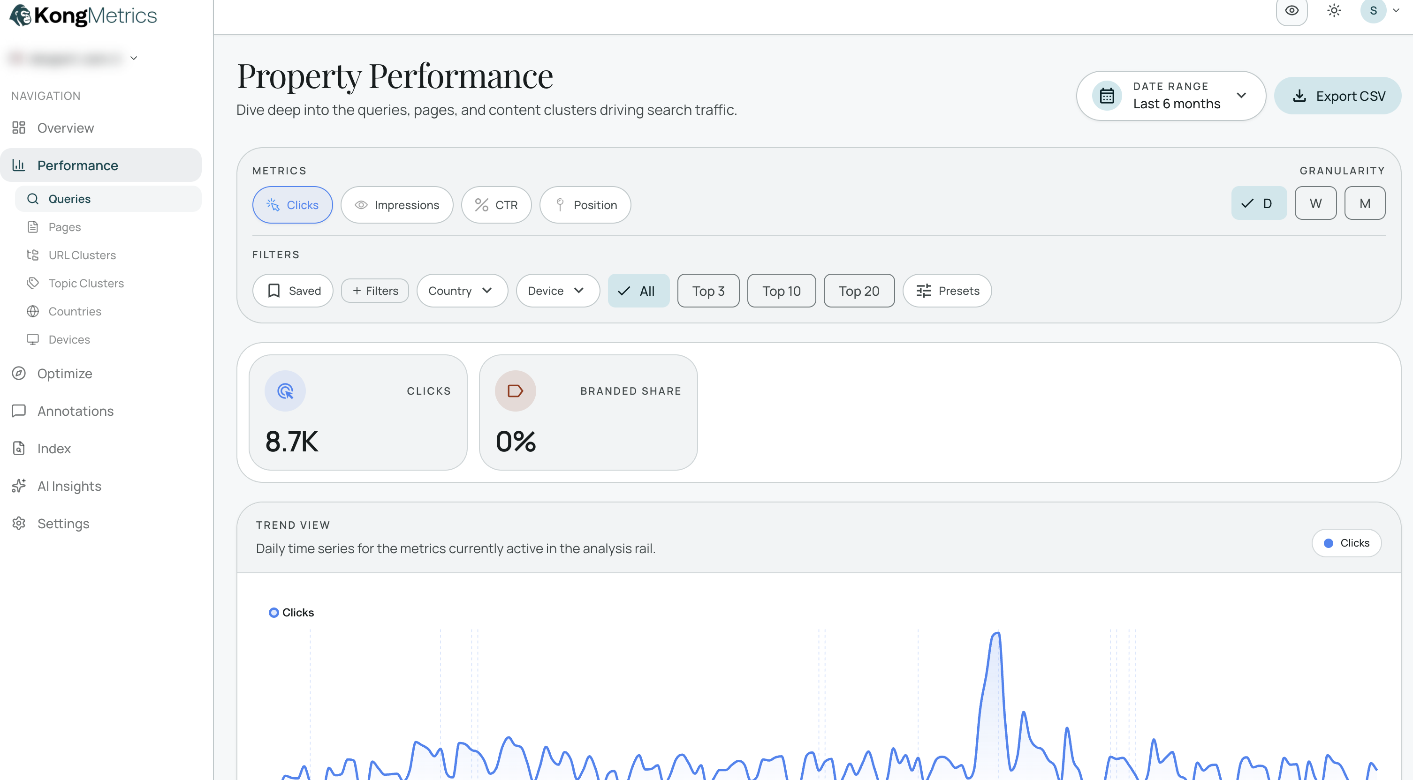Select the Top 10 position filter
The image size is (1413, 780).
[781, 291]
